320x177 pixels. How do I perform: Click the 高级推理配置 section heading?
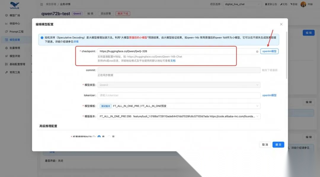click(x=48, y=126)
